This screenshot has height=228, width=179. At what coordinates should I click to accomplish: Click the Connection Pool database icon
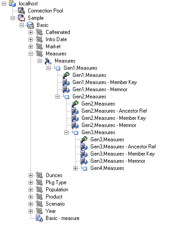click(21, 11)
